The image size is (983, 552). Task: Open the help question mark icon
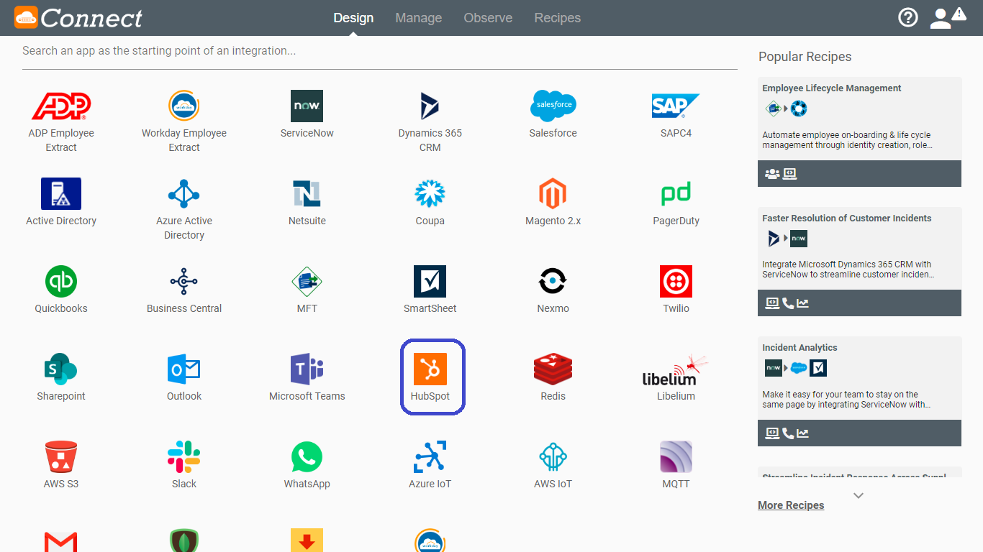click(x=908, y=17)
